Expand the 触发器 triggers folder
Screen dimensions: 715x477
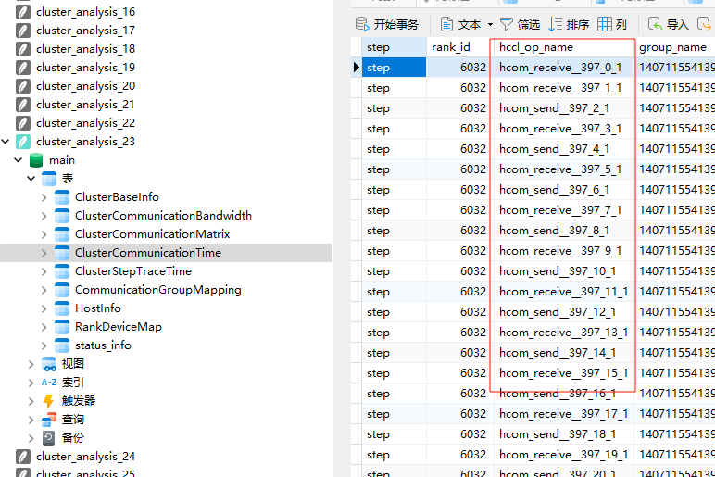point(31,401)
